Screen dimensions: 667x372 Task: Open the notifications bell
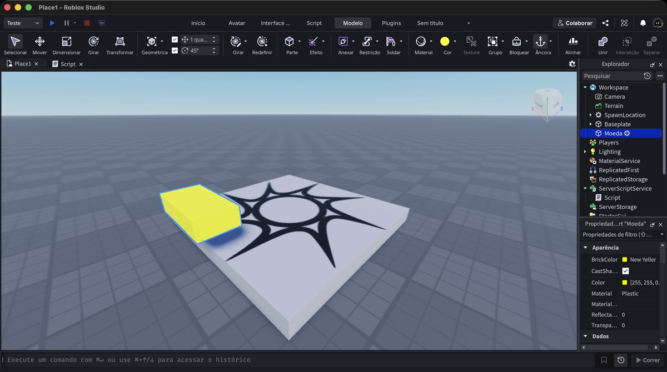pyautogui.click(x=643, y=23)
